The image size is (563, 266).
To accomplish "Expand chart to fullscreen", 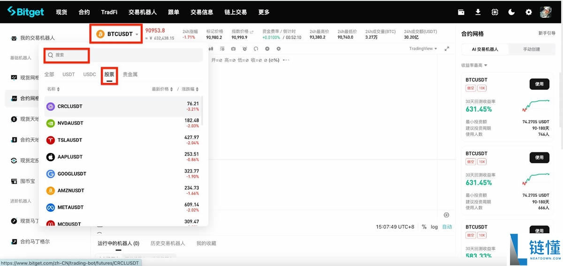I will point(447,49).
